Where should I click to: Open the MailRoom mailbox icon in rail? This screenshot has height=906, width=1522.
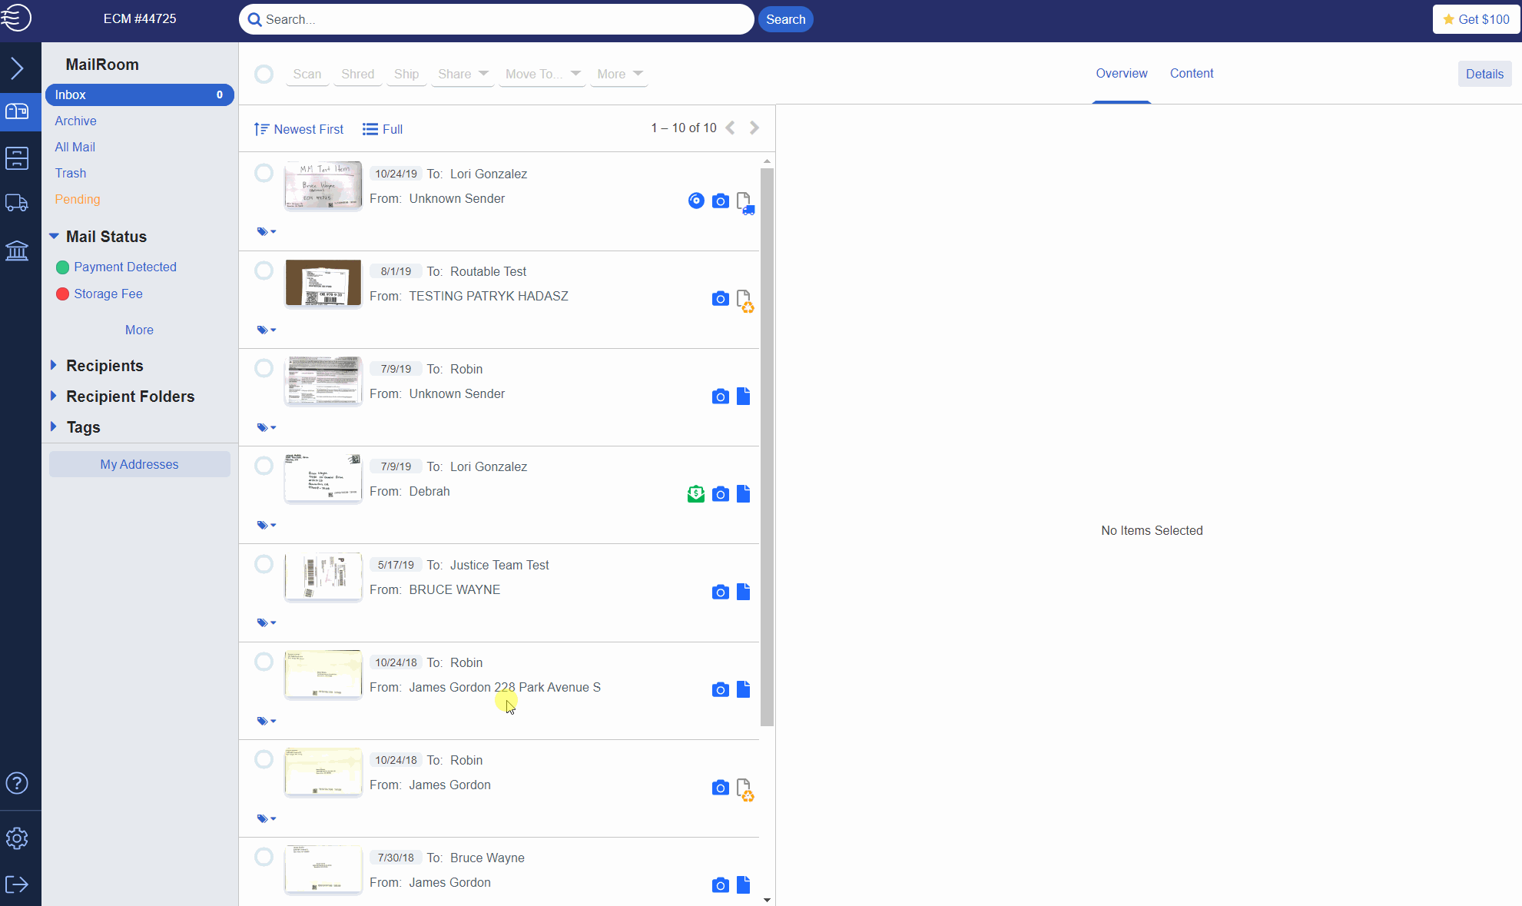[17, 112]
